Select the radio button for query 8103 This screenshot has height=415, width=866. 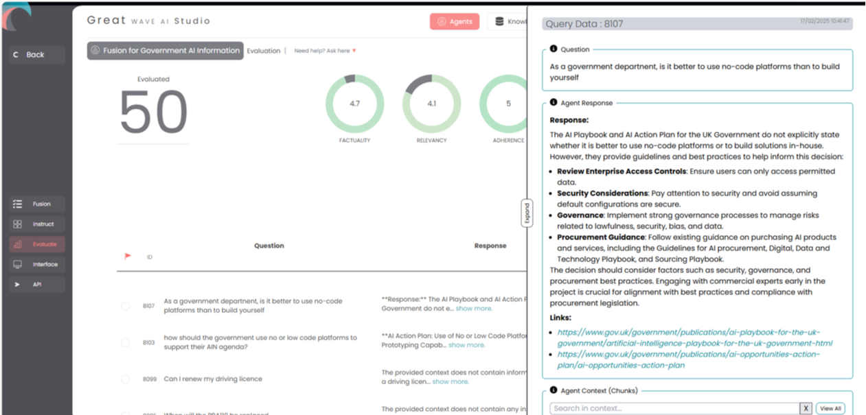[x=125, y=342]
